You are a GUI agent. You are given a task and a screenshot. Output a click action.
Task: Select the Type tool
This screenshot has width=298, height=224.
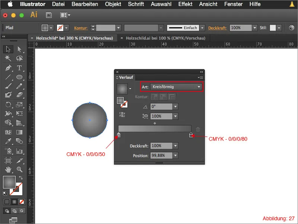click(19, 68)
